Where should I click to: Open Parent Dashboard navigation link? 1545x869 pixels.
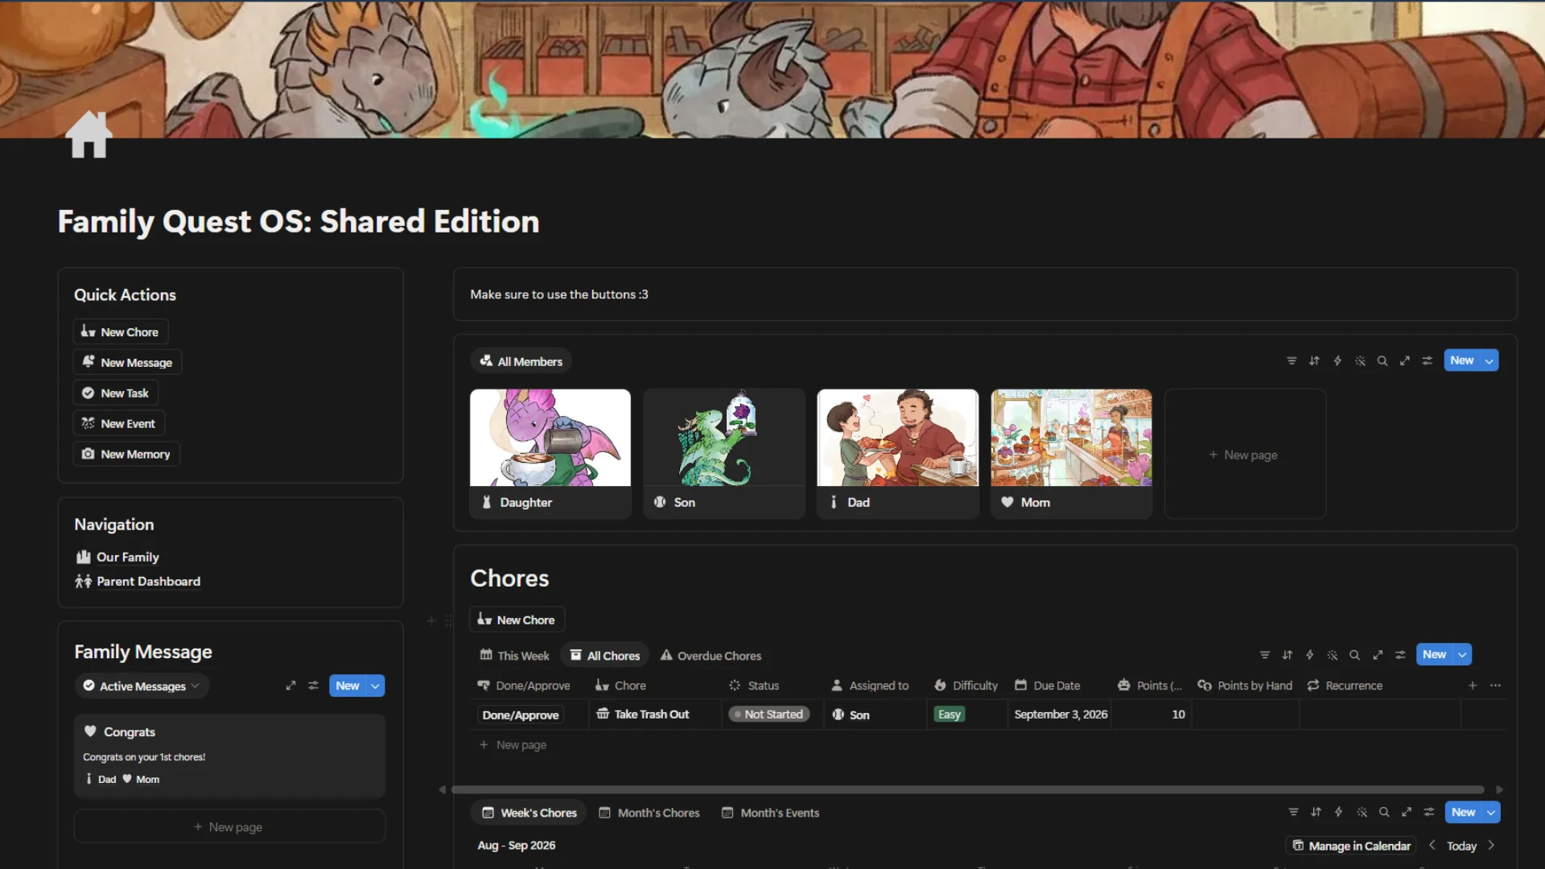138,581
